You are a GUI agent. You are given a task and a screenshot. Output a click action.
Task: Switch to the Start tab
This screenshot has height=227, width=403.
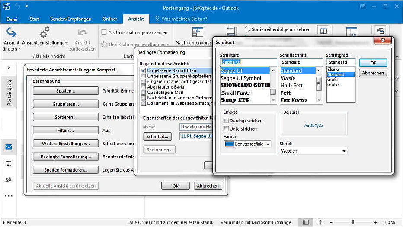click(35, 19)
